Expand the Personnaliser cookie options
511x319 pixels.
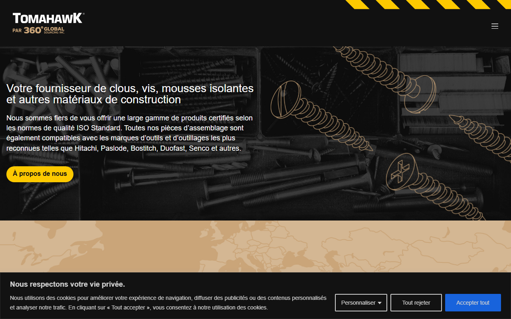(x=361, y=303)
